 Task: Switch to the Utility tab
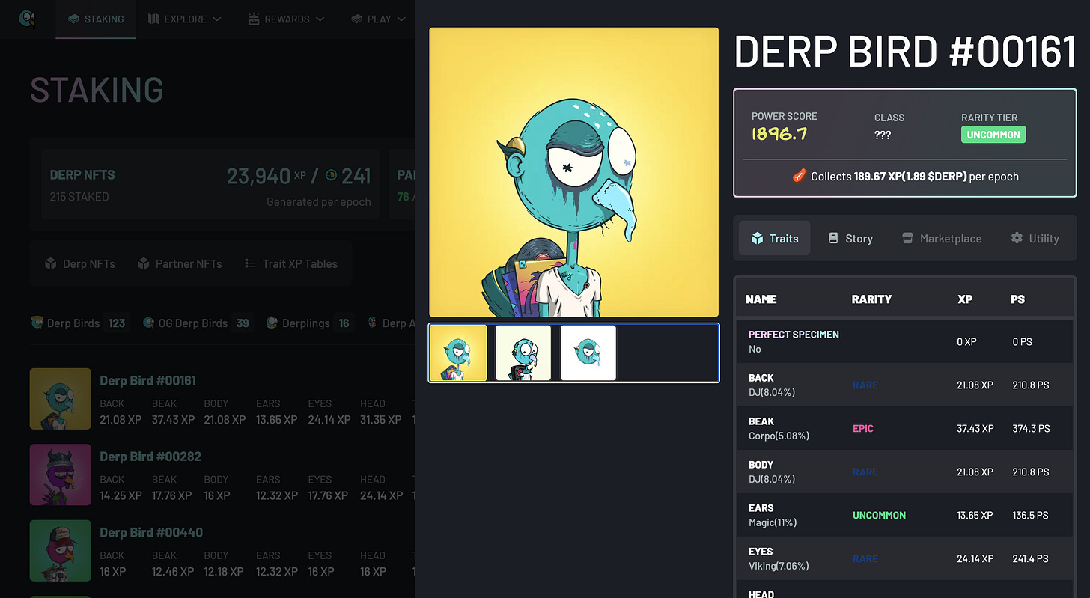tap(1035, 239)
